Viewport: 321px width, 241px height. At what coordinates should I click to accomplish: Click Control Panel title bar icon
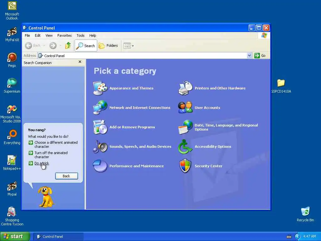point(25,28)
